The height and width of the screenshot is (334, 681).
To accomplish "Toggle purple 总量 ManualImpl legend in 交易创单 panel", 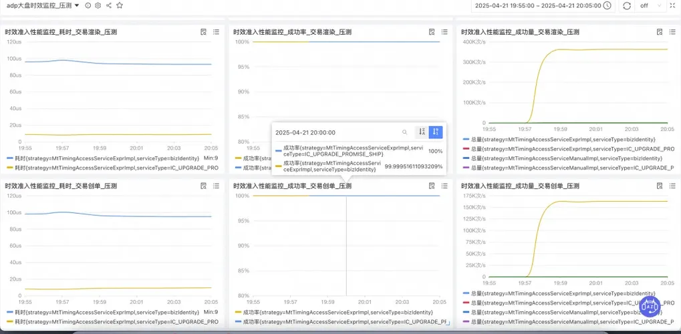I will (x=568, y=322).
